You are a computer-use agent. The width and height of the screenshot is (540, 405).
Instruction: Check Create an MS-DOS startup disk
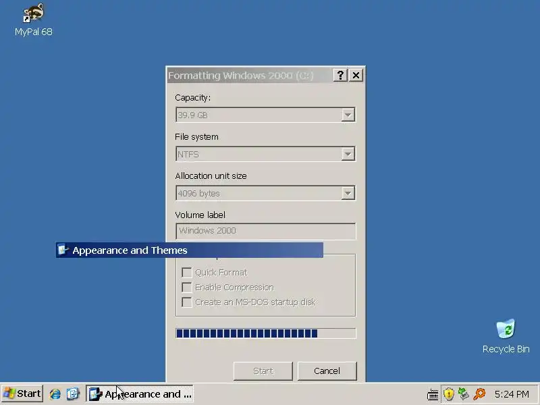tap(187, 302)
